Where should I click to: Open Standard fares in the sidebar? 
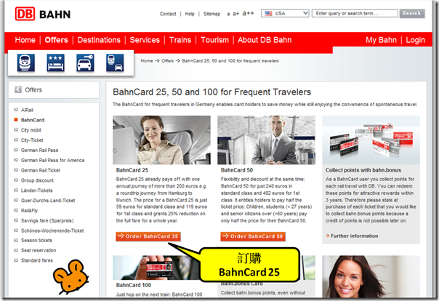click(36, 261)
